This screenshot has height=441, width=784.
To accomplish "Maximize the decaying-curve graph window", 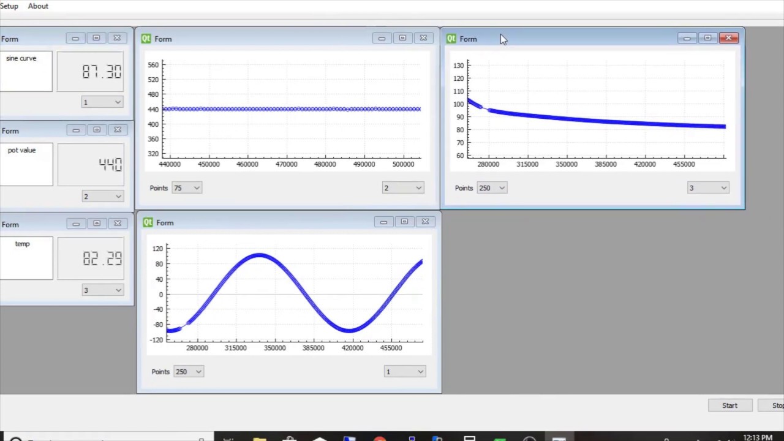I will 708,38.
